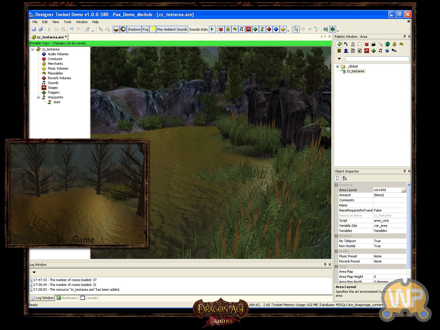Collapse the Actions section in Object Inspector
Screen dimensions: 440x330
point(336,236)
